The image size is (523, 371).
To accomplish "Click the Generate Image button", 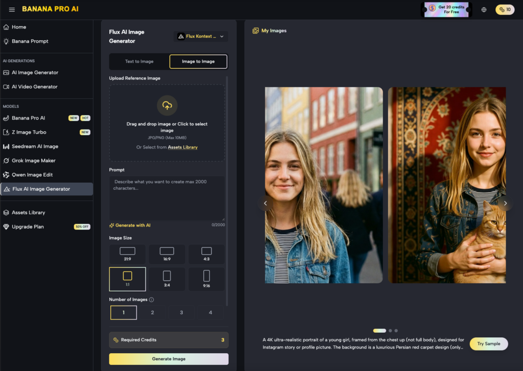I will 169,359.
